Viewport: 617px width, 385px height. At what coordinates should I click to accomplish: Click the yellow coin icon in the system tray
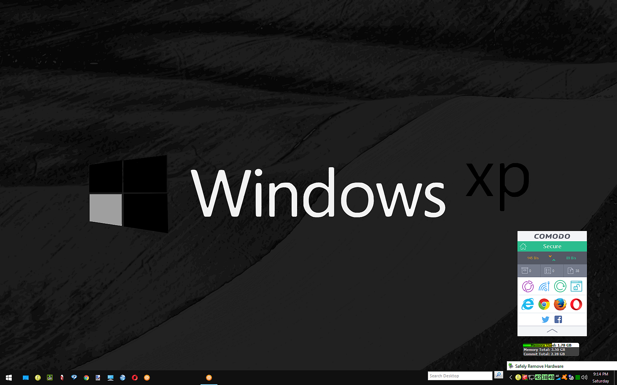click(x=518, y=377)
